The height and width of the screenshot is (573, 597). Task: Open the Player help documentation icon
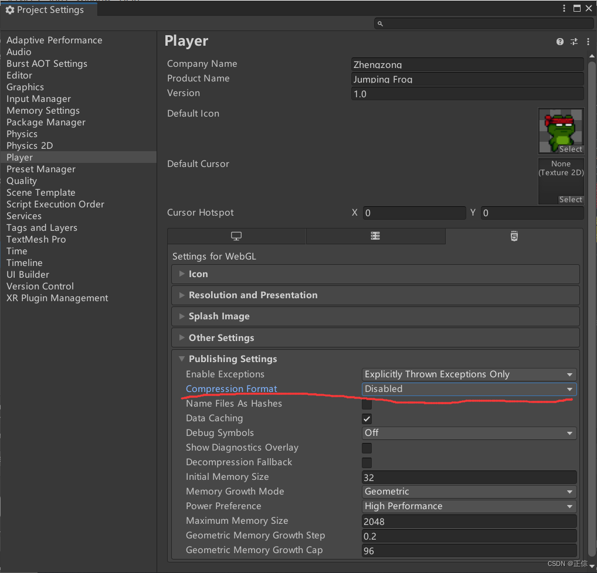pos(560,42)
